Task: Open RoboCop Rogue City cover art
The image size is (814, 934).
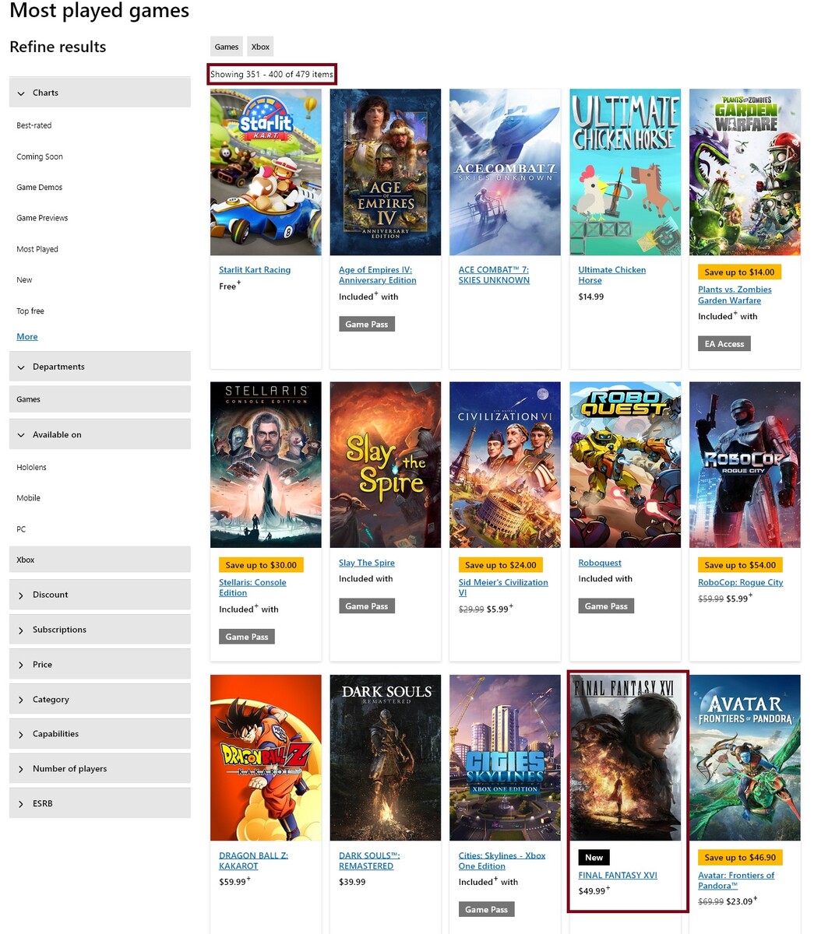Action: (x=745, y=465)
